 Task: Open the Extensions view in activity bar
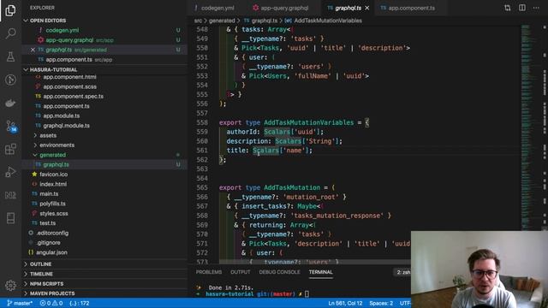(x=10, y=149)
